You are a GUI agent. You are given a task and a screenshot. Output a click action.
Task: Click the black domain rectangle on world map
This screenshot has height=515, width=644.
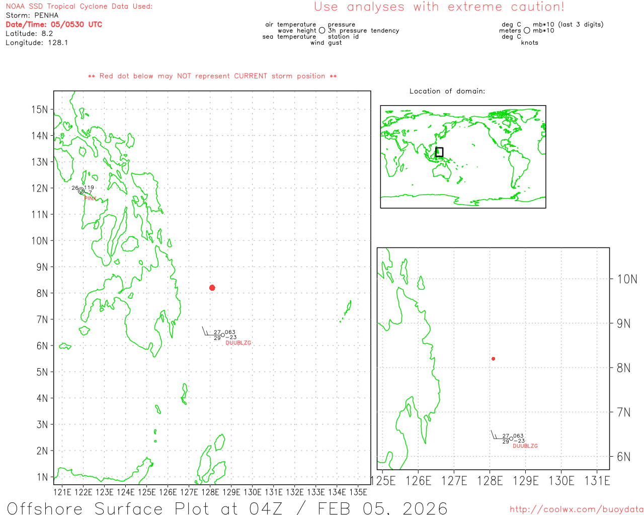point(439,152)
